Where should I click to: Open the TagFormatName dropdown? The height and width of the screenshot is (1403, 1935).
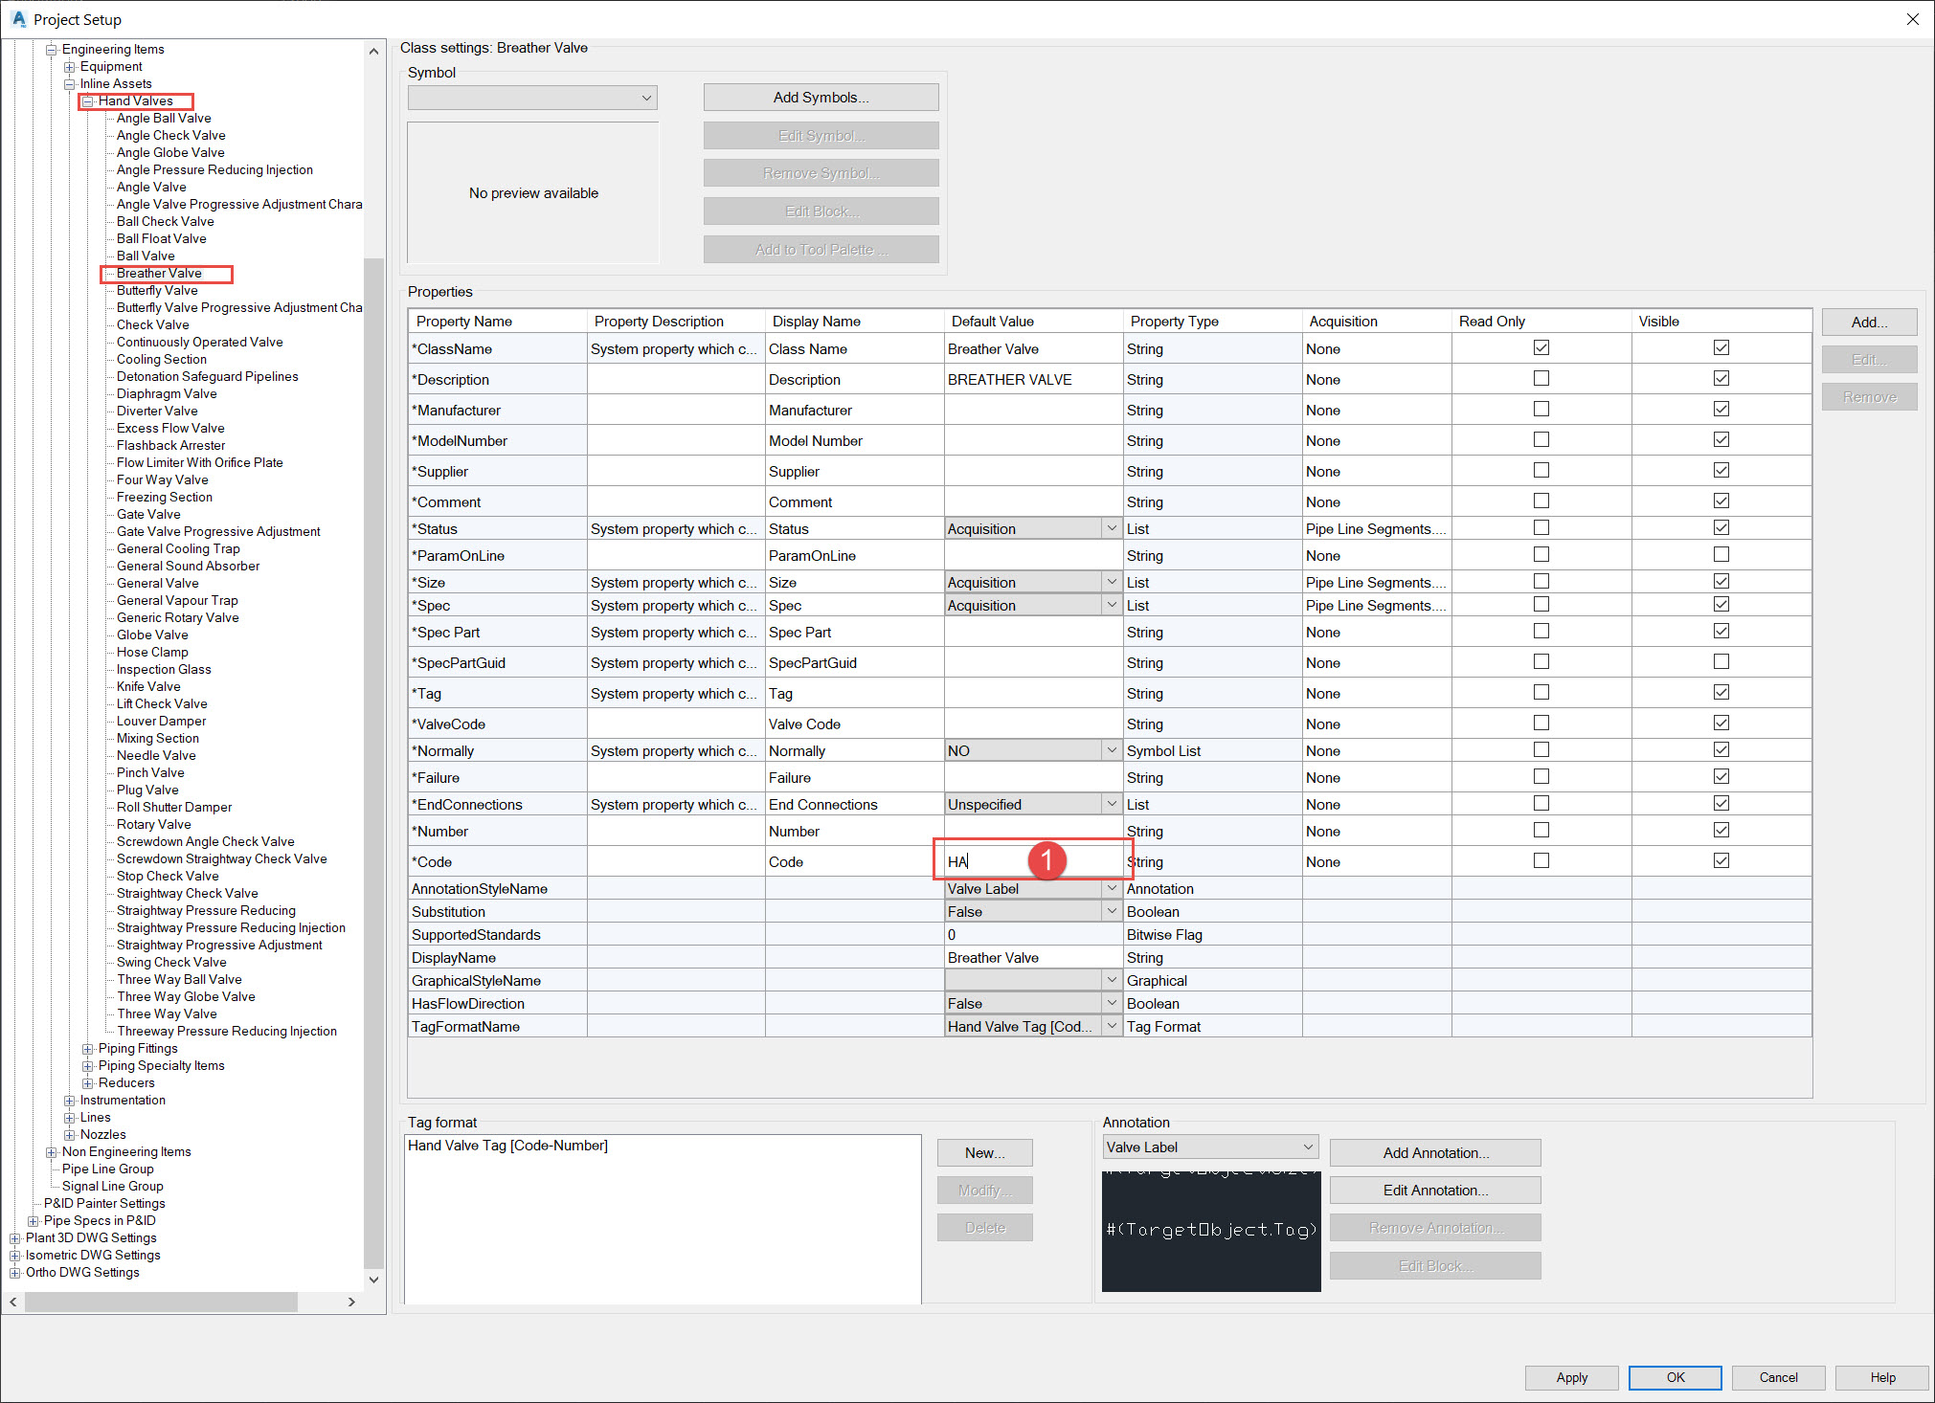click(1111, 1026)
